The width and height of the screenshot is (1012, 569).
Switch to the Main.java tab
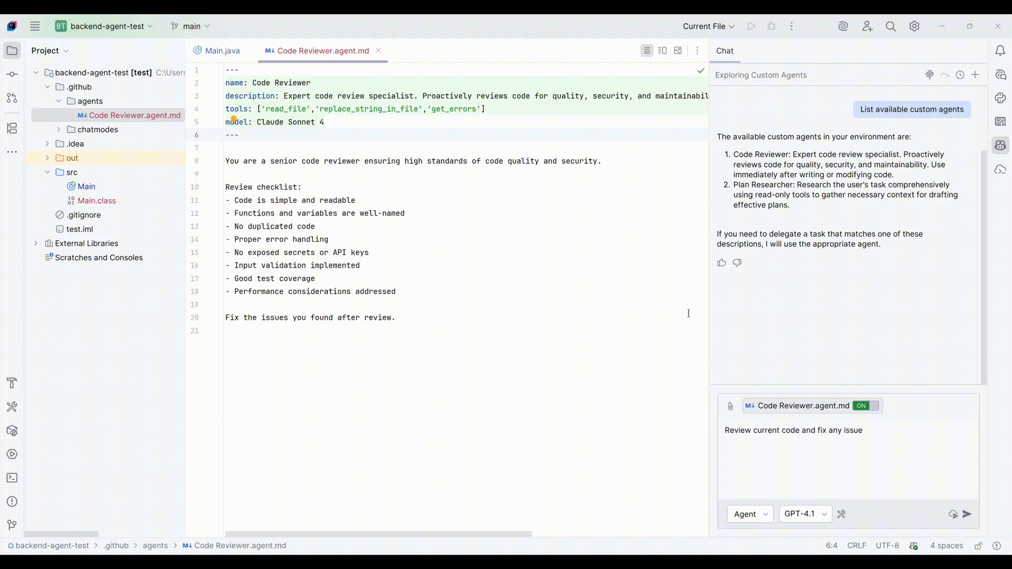point(222,51)
